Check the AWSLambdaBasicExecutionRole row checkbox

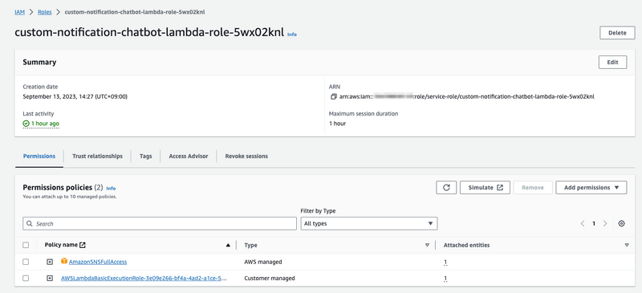coord(26,279)
